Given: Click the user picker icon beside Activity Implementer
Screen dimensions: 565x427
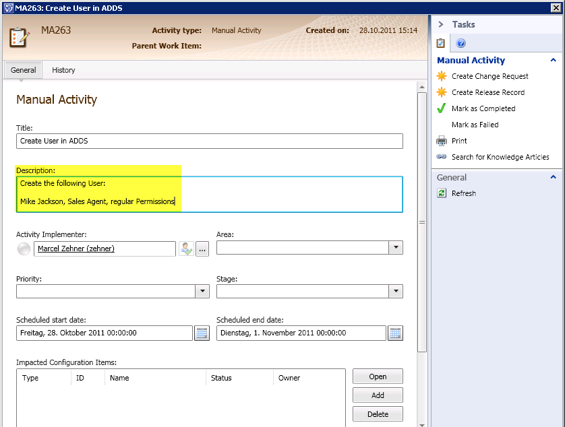Looking at the screenshot, I should point(186,249).
